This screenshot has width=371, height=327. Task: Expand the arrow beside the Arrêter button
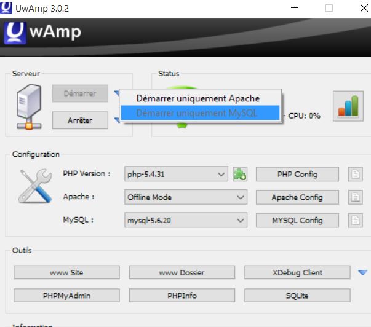117,120
